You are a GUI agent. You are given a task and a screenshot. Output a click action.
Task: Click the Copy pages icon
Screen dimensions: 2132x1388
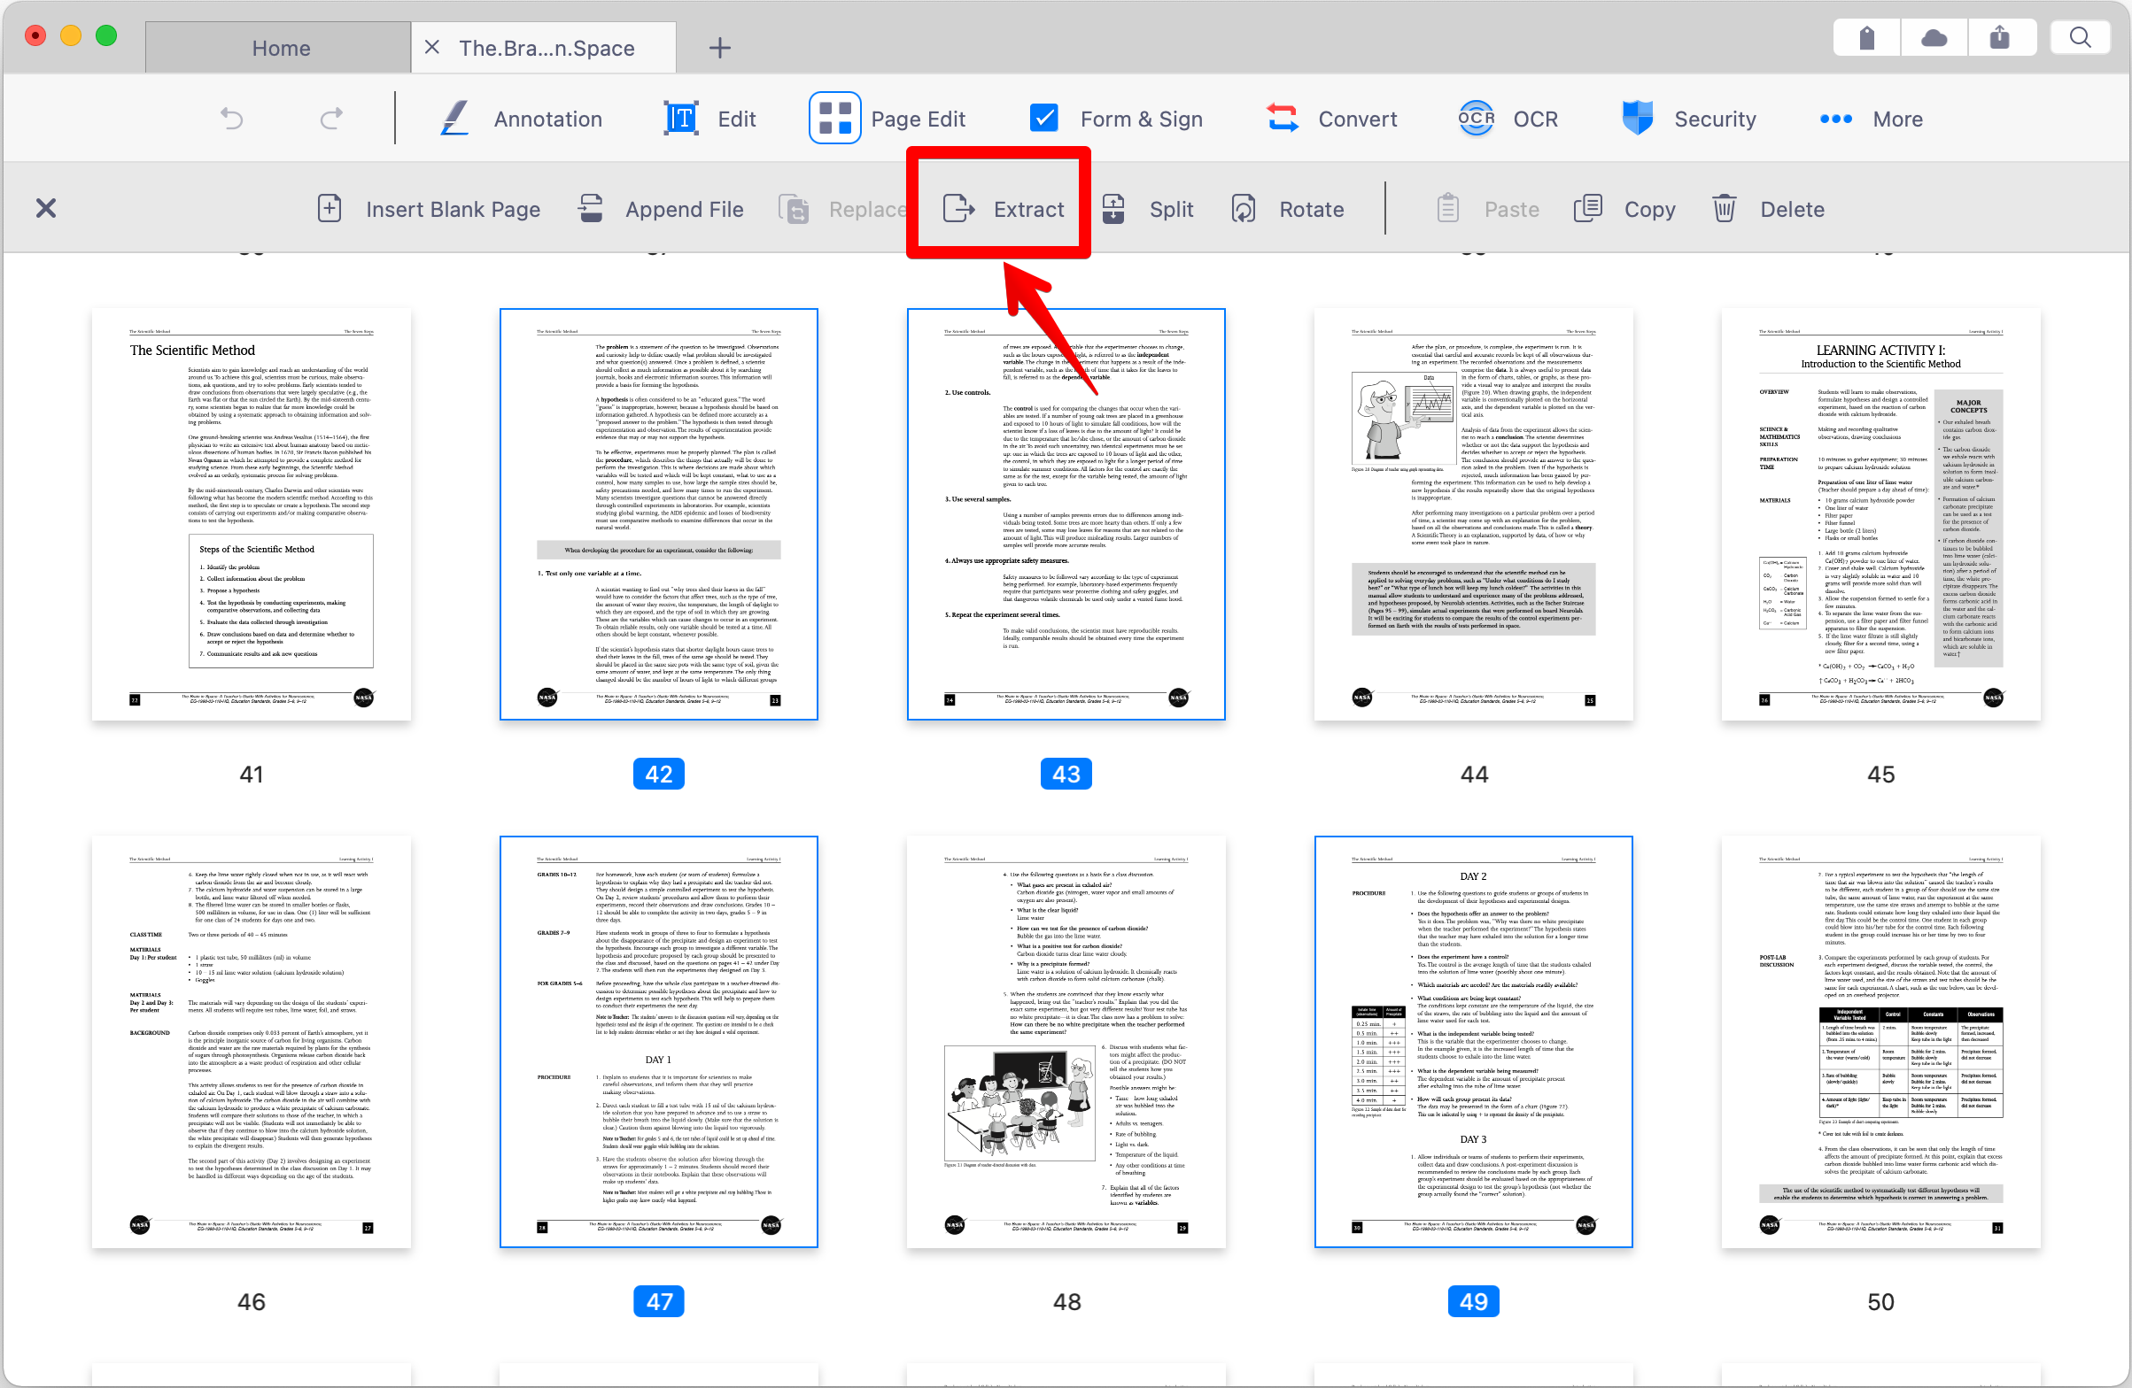coord(1588,209)
